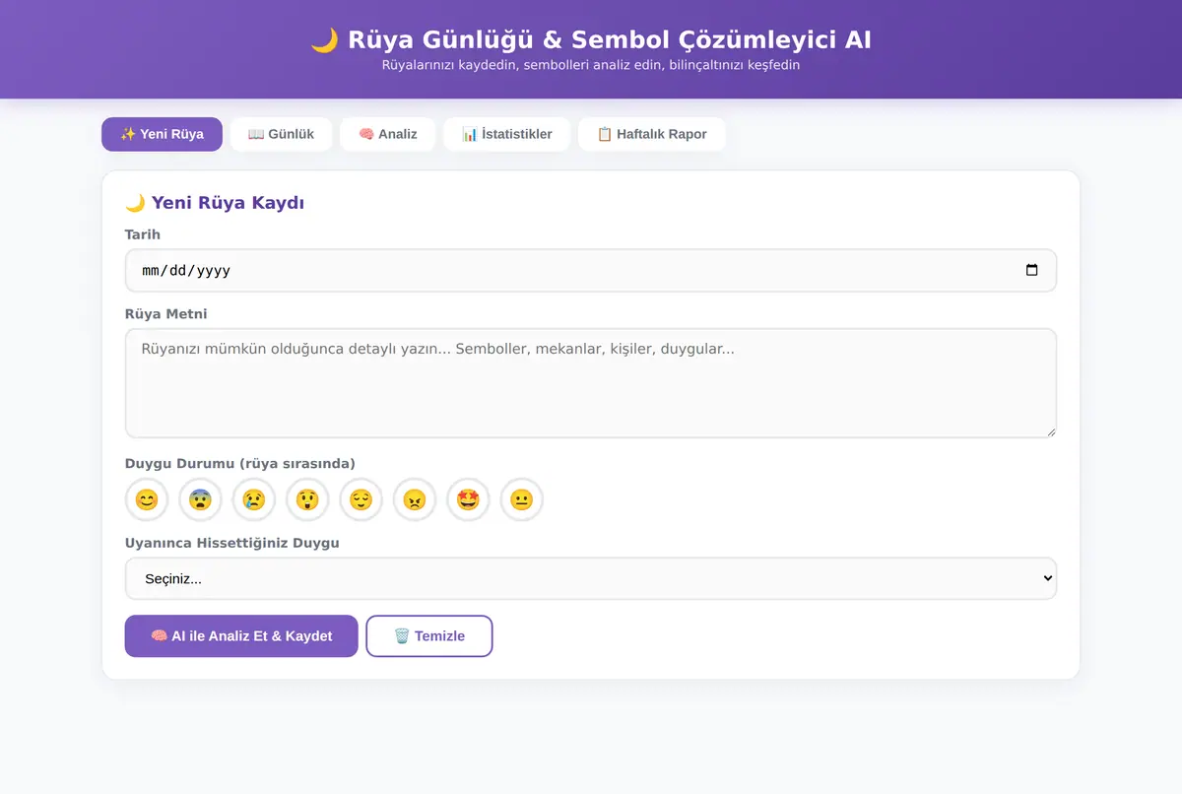Click AI ile Analiz Et & Kaydet
This screenshot has height=794, width=1182.
pyautogui.click(x=241, y=635)
